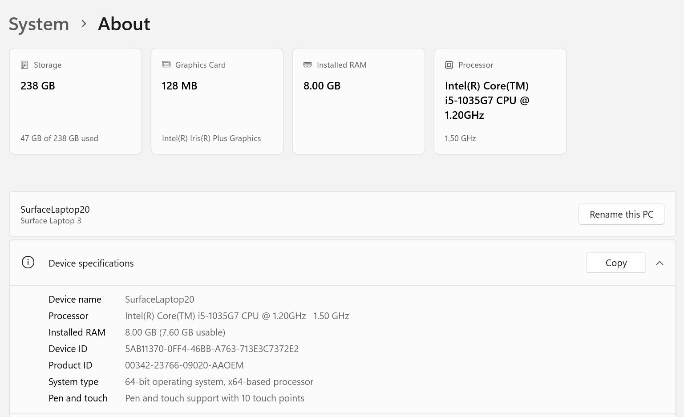Select '8.00 GB (7.60 GB usable)' value
This screenshot has width=684, height=417.
click(175, 332)
